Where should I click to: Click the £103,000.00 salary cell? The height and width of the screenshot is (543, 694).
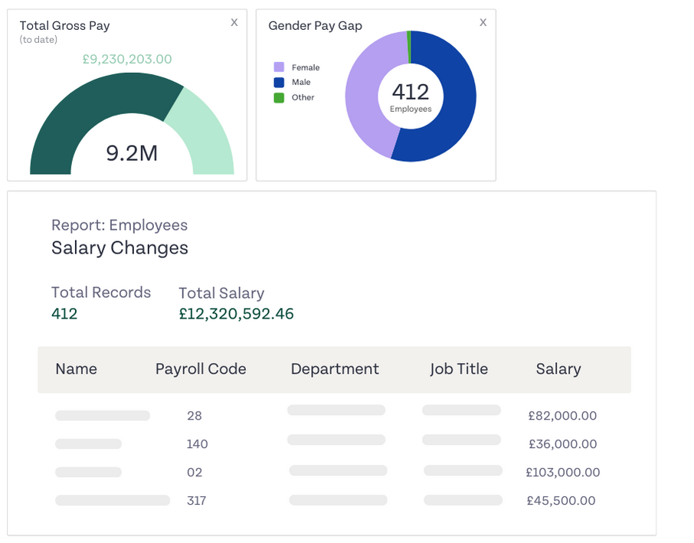pos(563,473)
